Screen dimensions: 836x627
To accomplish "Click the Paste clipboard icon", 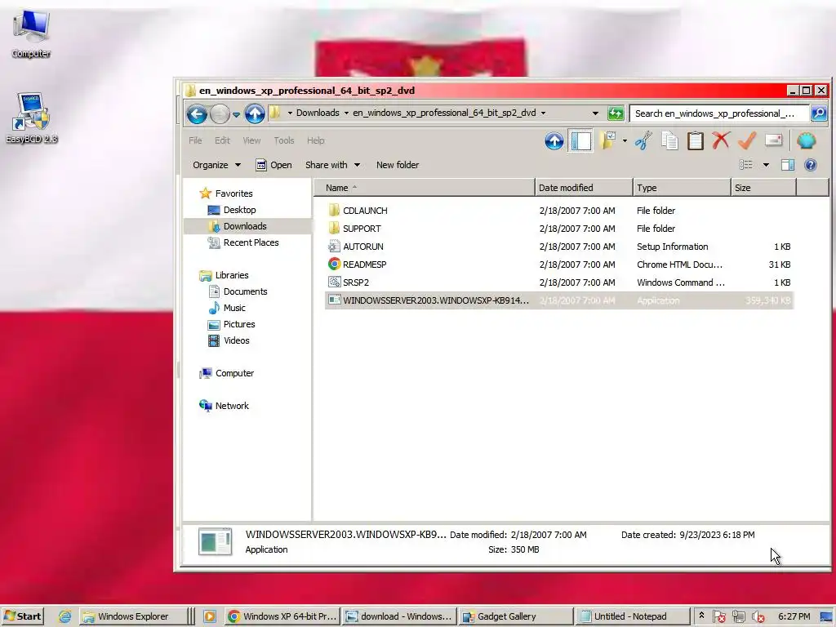I will pos(696,140).
